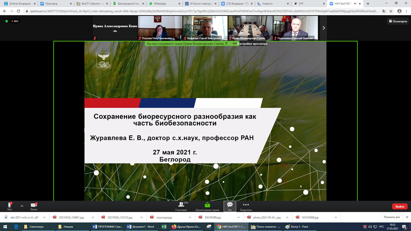Show next participants with the right arrow
Screen dimensions: 411x231
tap(323, 28)
